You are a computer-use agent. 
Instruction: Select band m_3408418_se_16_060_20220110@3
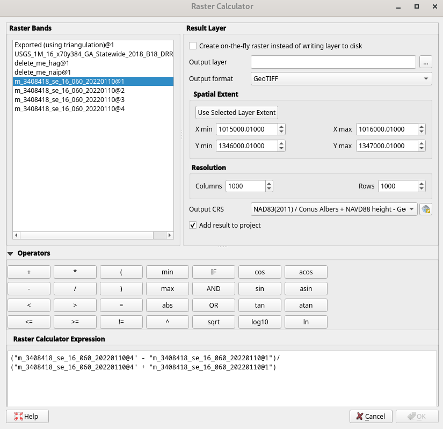pos(93,100)
